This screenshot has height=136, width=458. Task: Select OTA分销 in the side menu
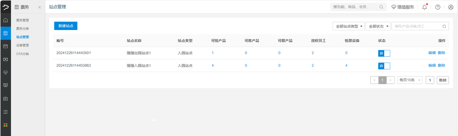(23, 54)
